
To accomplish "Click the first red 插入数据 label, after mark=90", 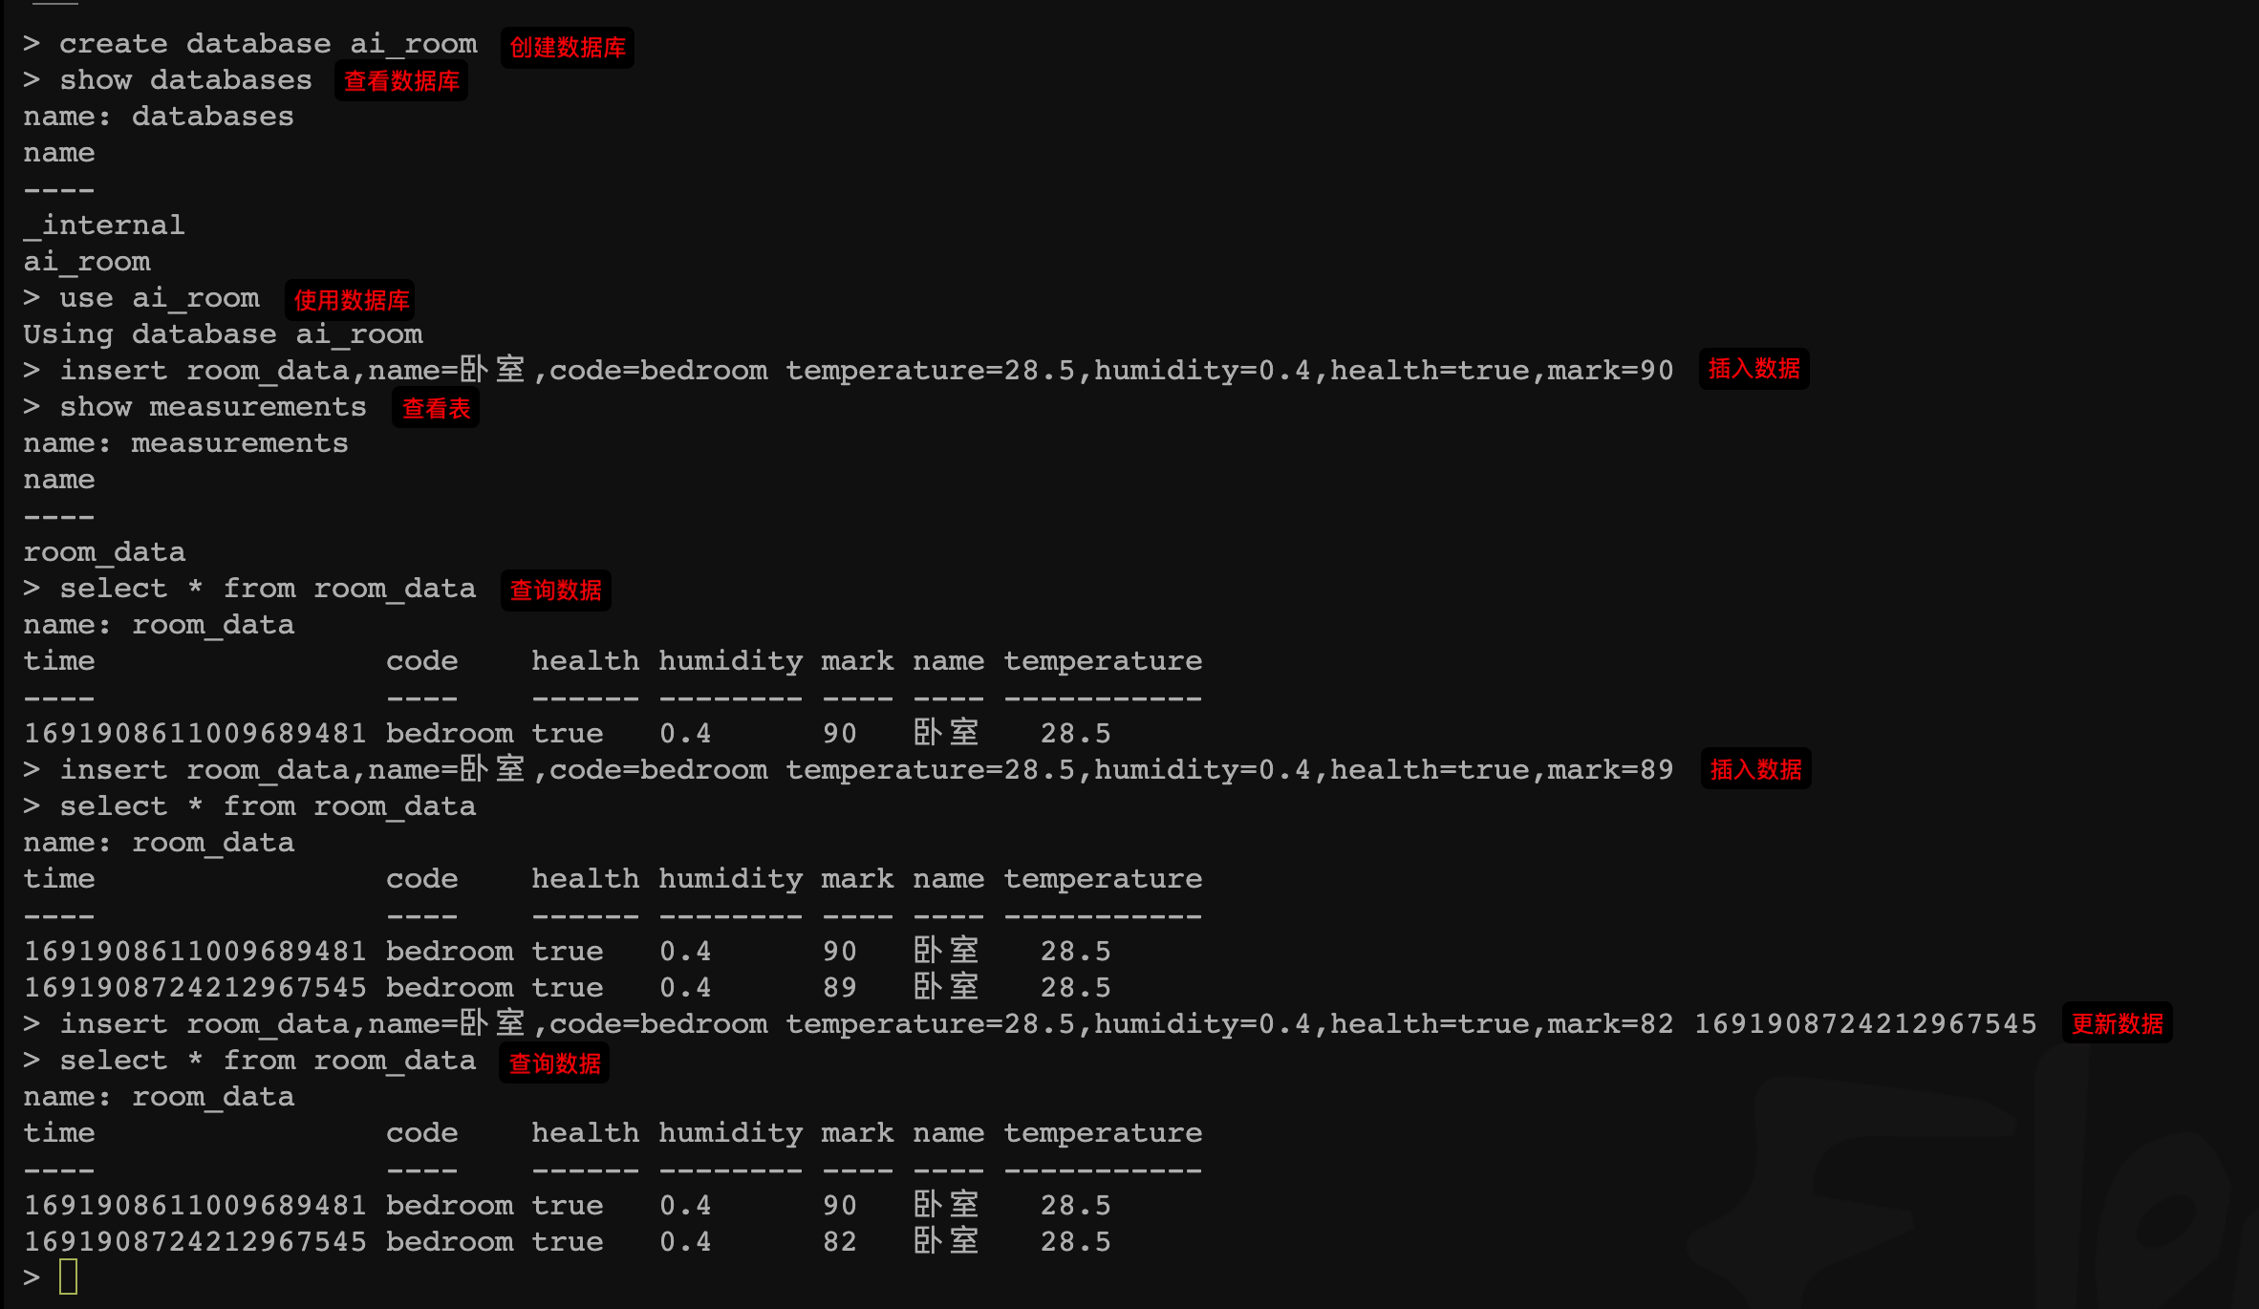I will [1753, 370].
